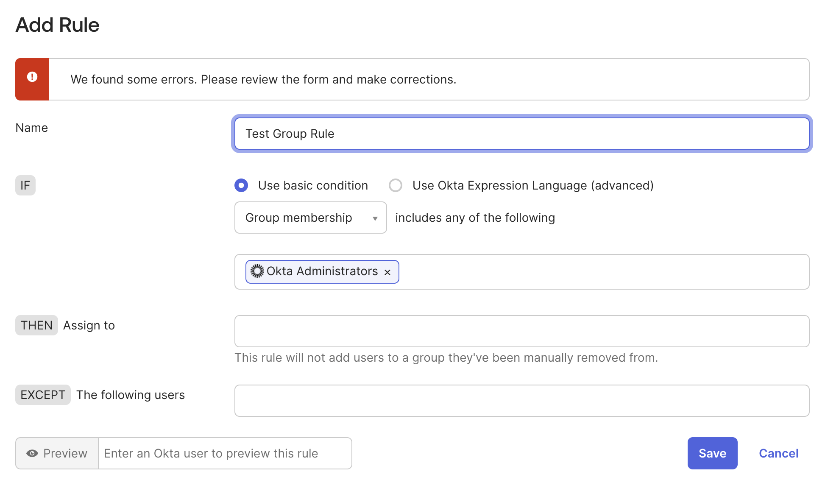Remove the Okta Administrators chip
The image size is (825, 480).
point(387,272)
